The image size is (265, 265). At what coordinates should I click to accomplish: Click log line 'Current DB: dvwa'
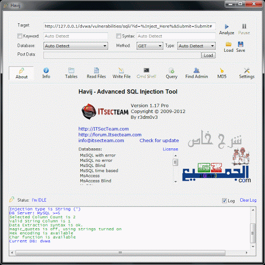30,241
